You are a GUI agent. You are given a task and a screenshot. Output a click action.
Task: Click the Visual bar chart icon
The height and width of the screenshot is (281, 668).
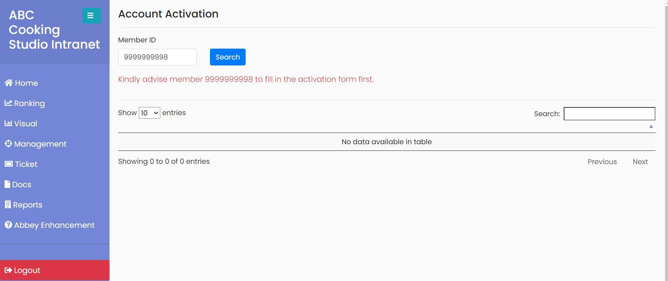click(x=8, y=124)
